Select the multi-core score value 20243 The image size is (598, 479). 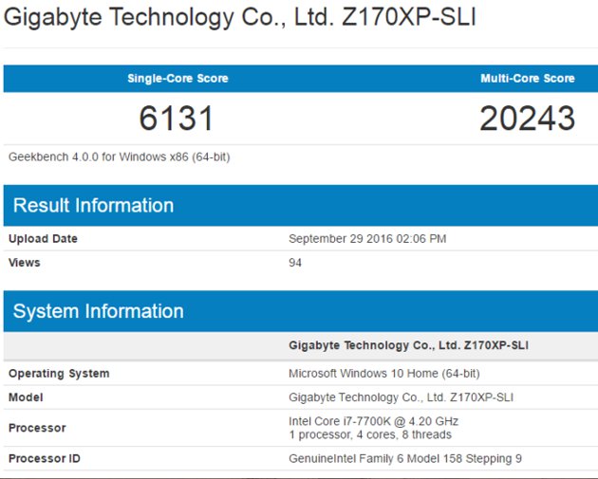point(528,119)
